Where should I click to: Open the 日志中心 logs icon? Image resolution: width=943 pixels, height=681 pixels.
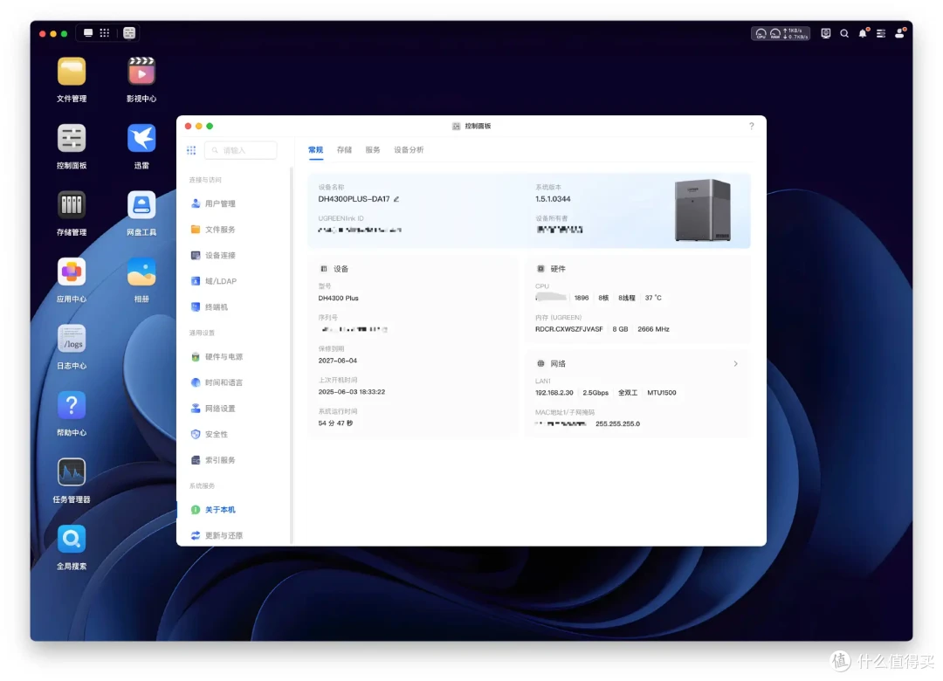click(71, 339)
